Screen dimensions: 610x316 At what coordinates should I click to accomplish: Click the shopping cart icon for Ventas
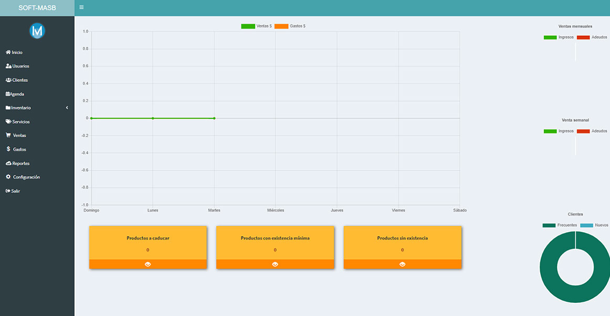click(x=8, y=135)
